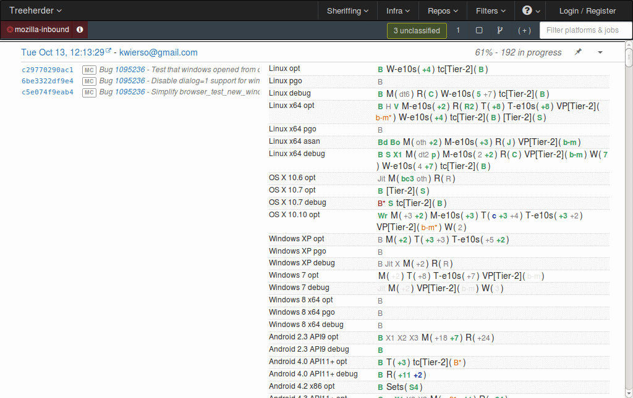Open the help question mark menu
The image size is (633, 398).
pyautogui.click(x=530, y=11)
